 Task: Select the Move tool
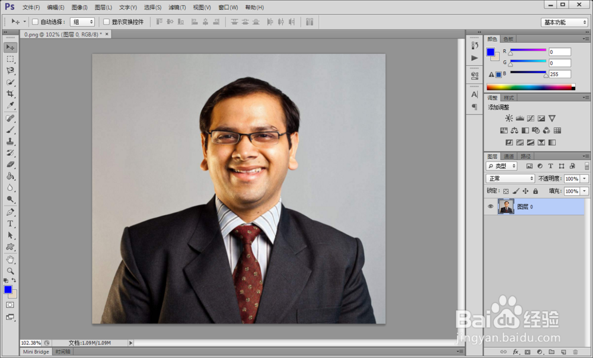pos(10,47)
